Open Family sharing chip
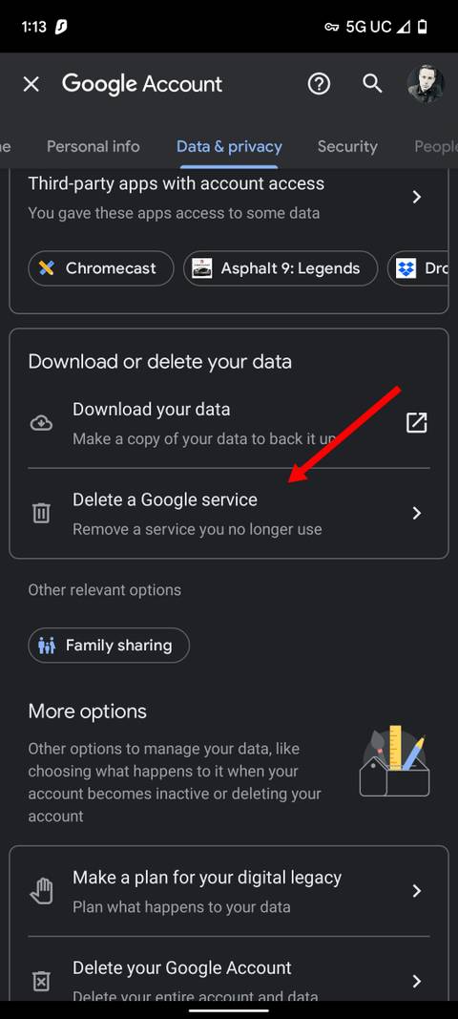This screenshot has width=458, height=1019. tap(109, 646)
